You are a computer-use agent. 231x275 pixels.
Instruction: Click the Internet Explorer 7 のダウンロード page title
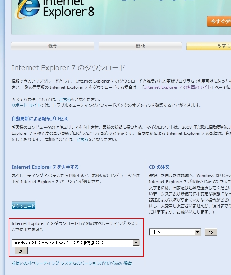tap(68, 68)
